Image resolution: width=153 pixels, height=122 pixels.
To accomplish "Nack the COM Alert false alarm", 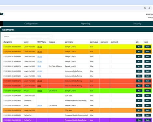I will [147, 96].
